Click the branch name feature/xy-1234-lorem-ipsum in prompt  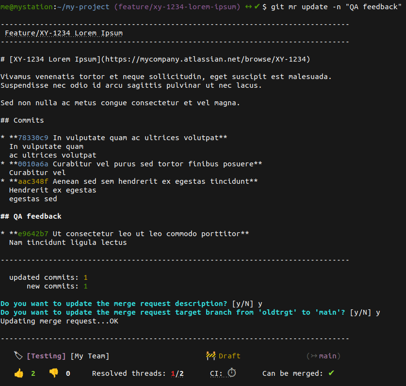click(x=178, y=6)
